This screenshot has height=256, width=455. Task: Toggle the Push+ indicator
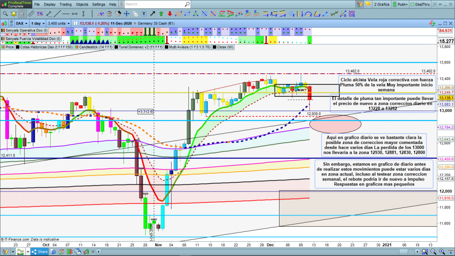tap(399, 4)
